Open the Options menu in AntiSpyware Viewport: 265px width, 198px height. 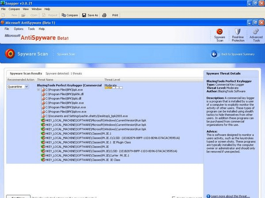click(x=19, y=29)
